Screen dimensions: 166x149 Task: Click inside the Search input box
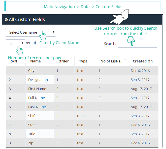pyautogui.click(x=137, y=44)
